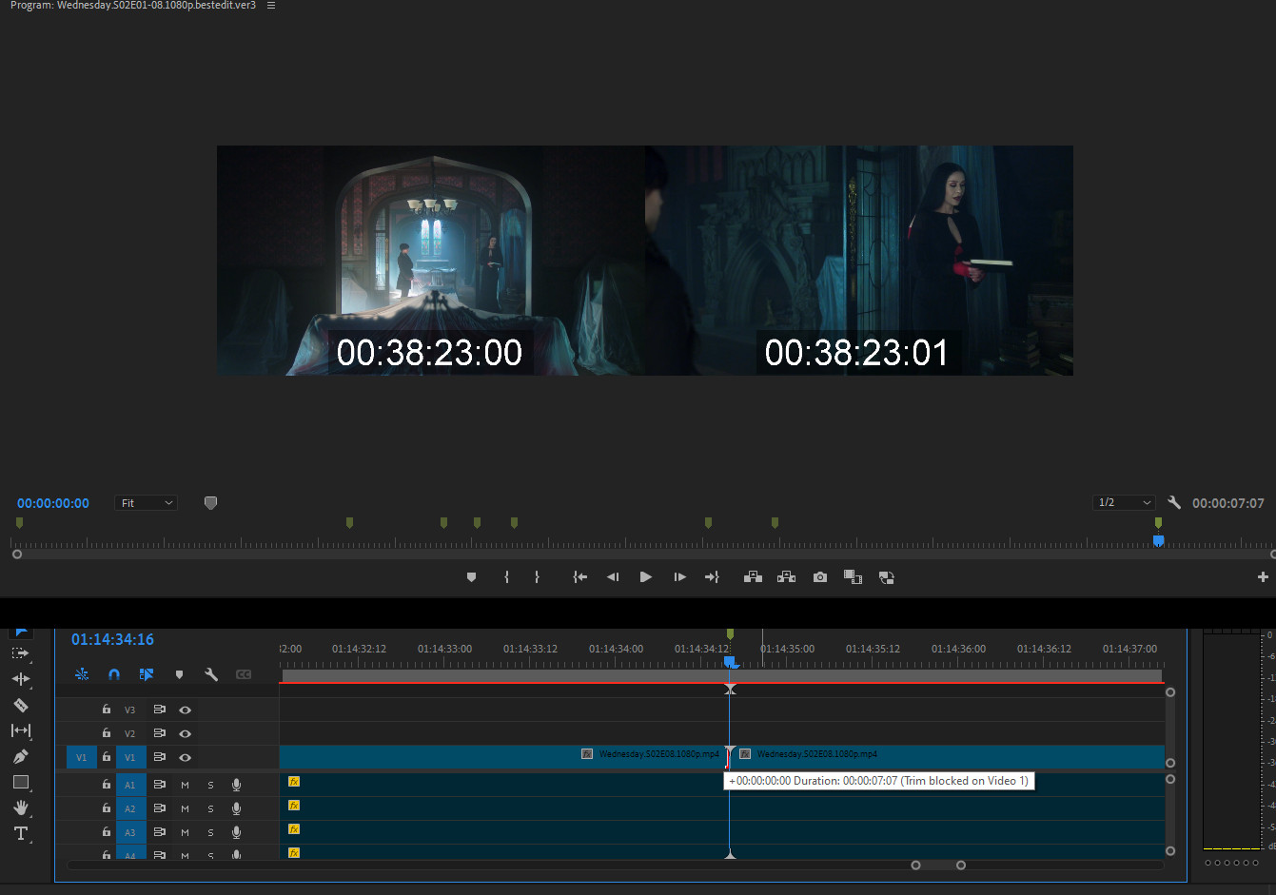This screenshot has width=1276, height=895.
Task: Choose the Type tool
Action: 20,833
